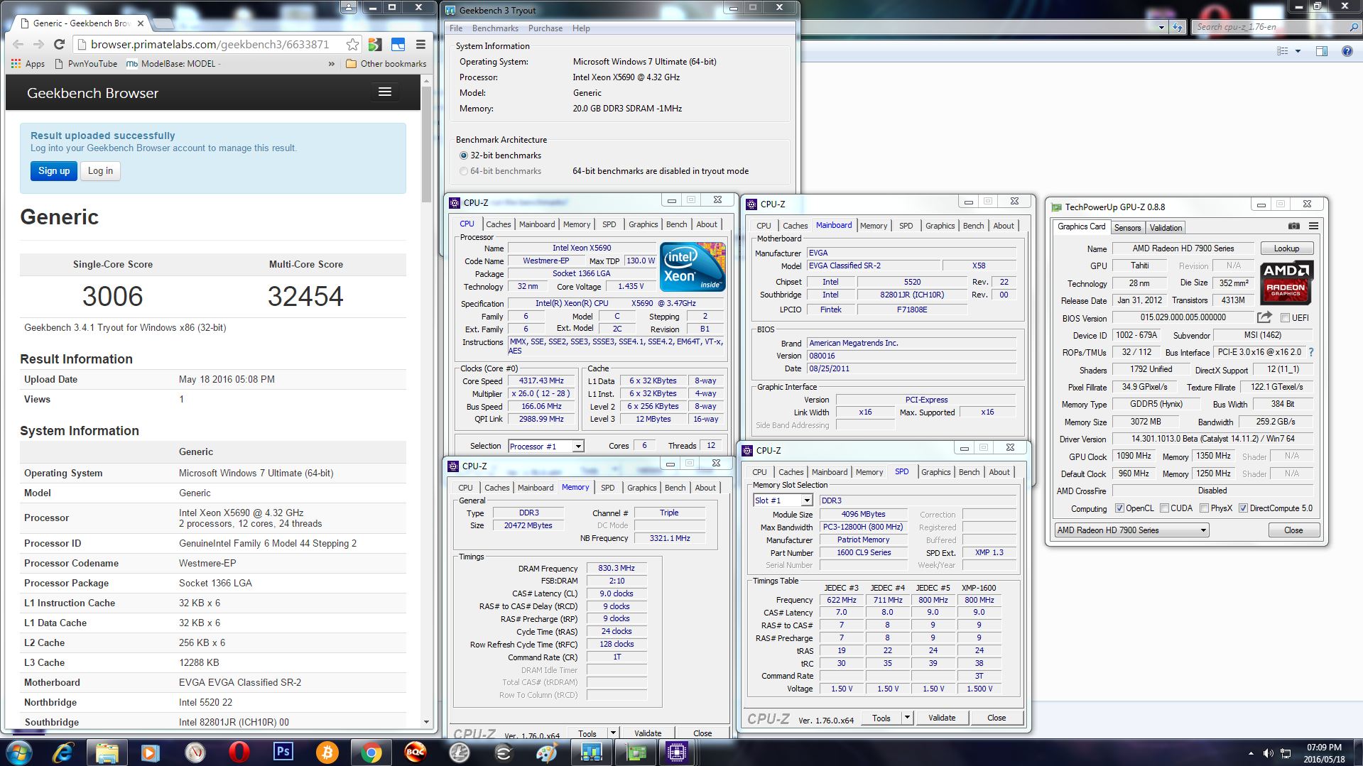Open Windows Media Player taskbar icon
This screenshot has width=1363, height=766.
(151, 753)
